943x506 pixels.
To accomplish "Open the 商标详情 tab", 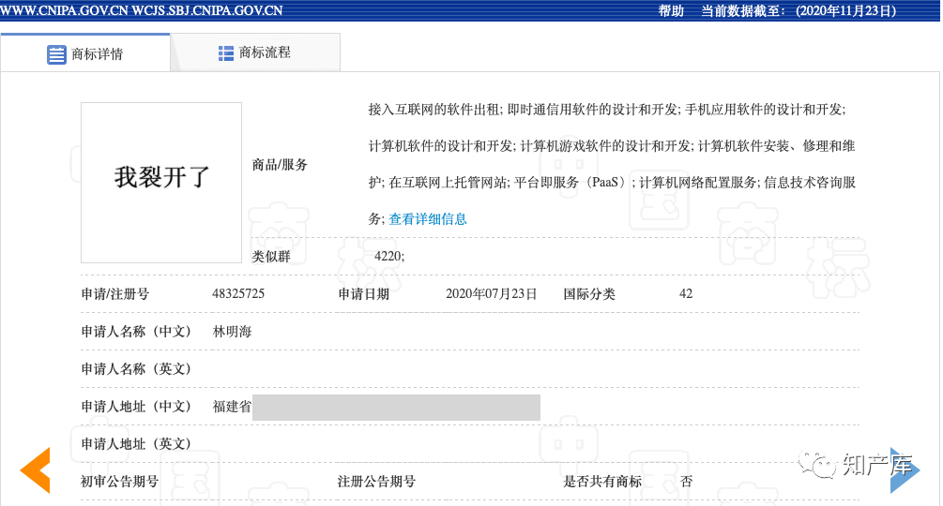I will point(85,53).
